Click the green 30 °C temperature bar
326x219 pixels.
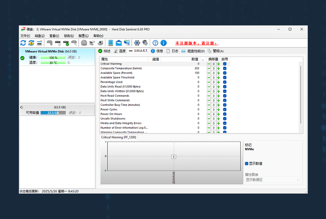coord(53,63)
